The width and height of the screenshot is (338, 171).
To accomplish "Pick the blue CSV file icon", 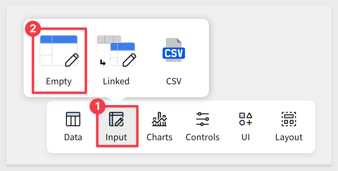I will pyautogui.click(x=174, y=50).
